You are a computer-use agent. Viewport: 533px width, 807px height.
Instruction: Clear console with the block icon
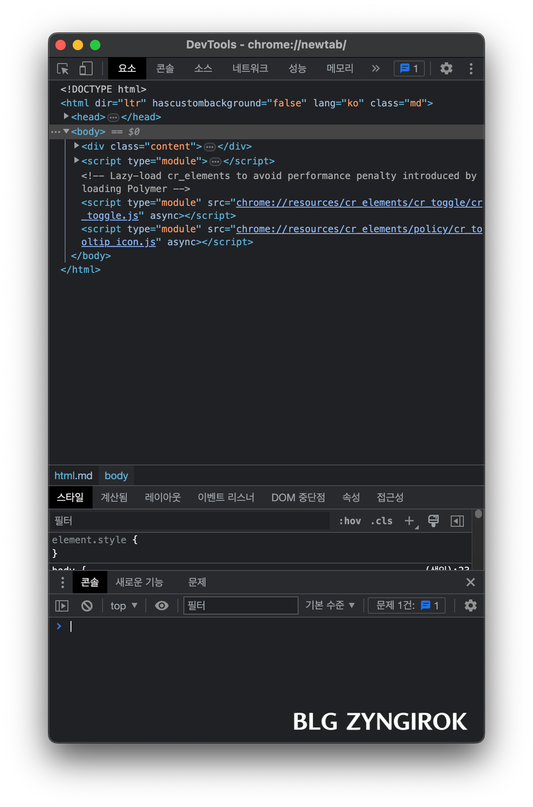pyautogui.click(x=87, y=606)
